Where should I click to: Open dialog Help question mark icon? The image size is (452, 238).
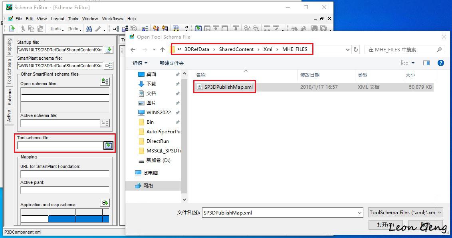point(440,63)
